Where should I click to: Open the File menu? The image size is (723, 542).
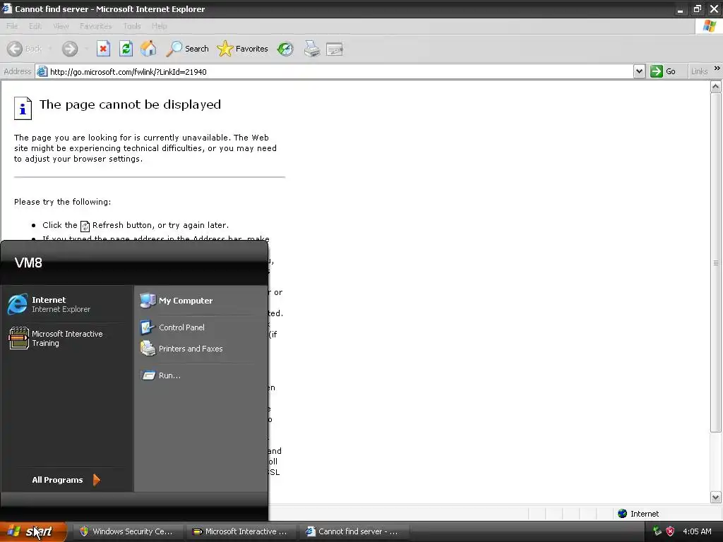(x=12, y=26)
